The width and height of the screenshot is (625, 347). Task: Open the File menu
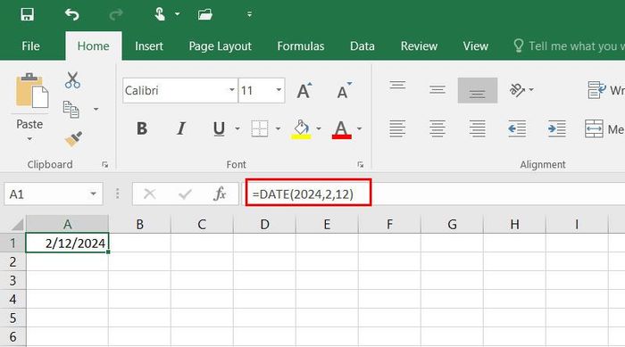pos(30,46)
